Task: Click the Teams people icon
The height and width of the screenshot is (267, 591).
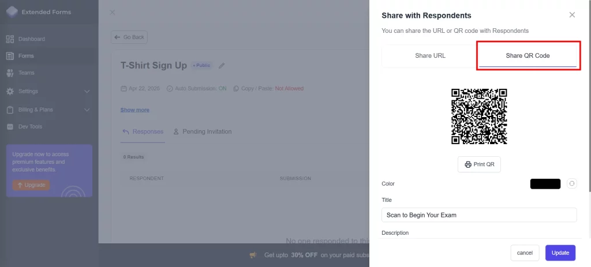Action: (x=10, y=73)
